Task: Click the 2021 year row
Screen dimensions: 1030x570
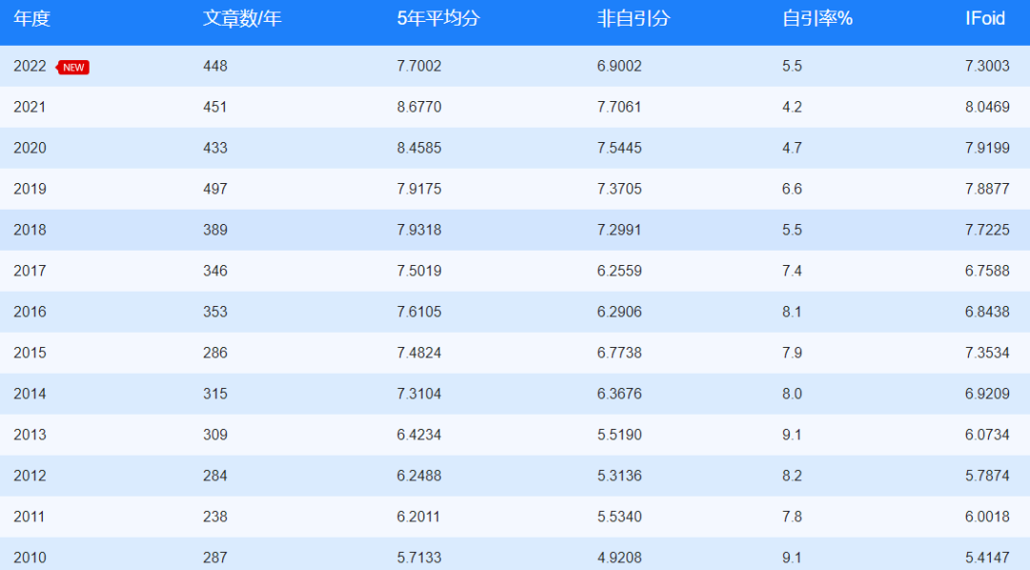Action: 515,107
